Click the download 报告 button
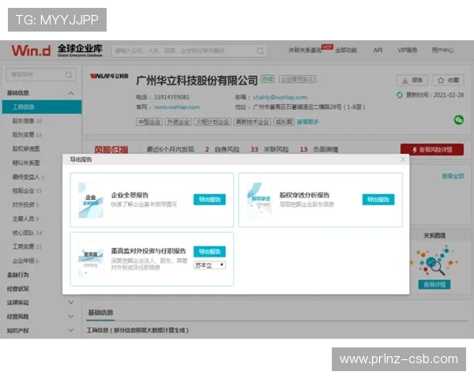Viewport: 474px width, 379px height. (412, 80)
